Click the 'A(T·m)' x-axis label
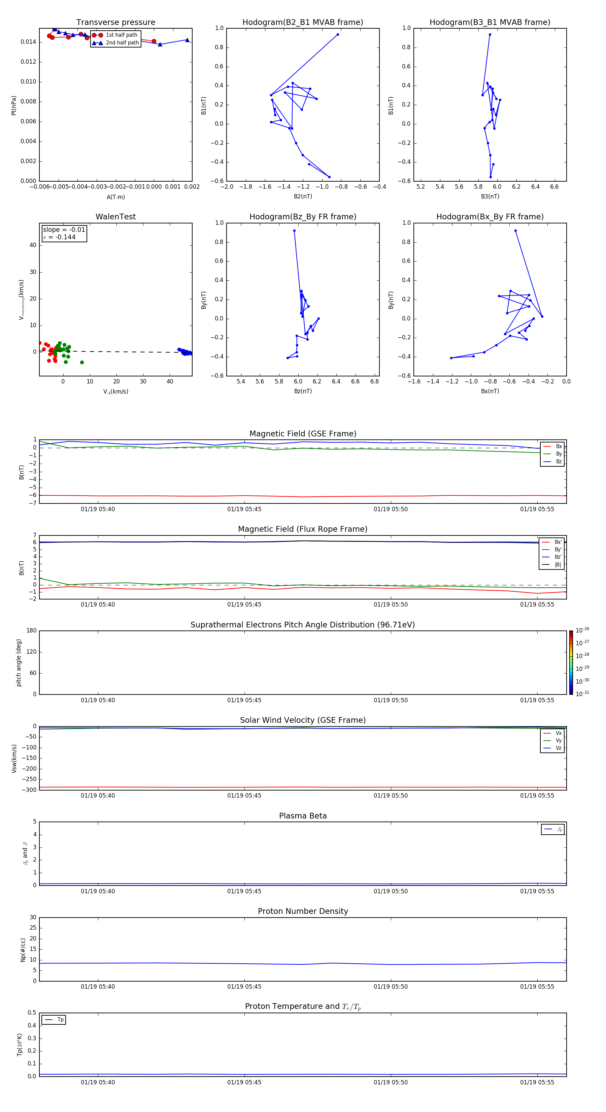The height and width of the screenshot is (1112, 606). click(115, 197)
